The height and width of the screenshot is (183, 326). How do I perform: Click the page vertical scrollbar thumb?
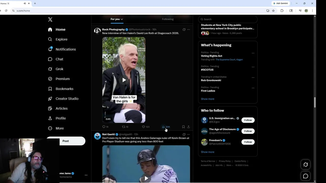(x=315, y=102)
